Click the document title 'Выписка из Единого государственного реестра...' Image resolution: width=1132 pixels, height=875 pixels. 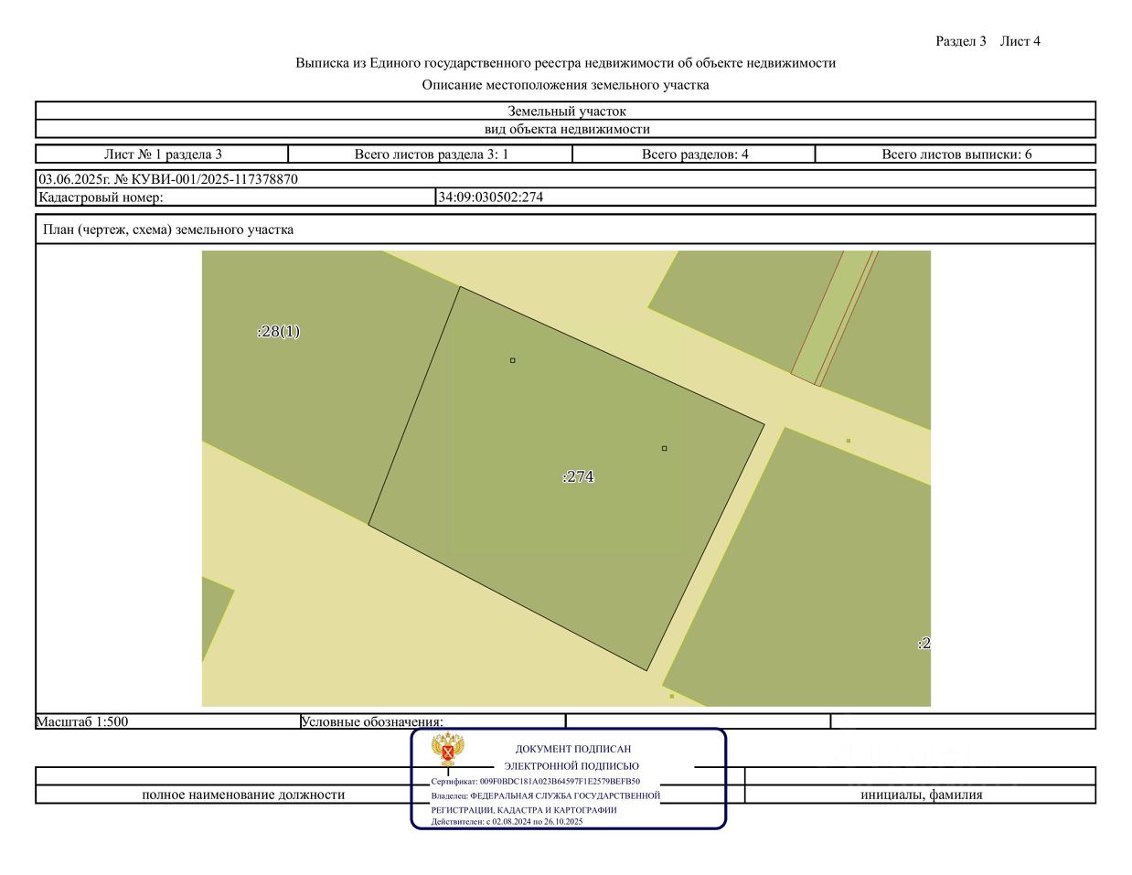pyautogui.click(x=565, y=63)
